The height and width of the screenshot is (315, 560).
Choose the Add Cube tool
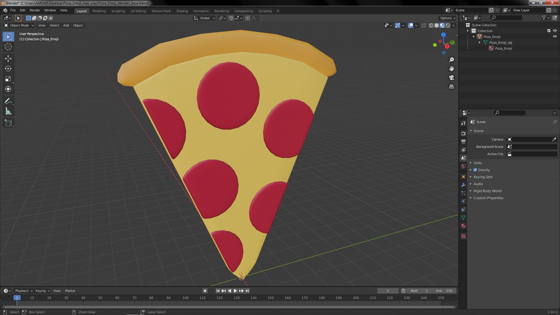tap(8, 123)
